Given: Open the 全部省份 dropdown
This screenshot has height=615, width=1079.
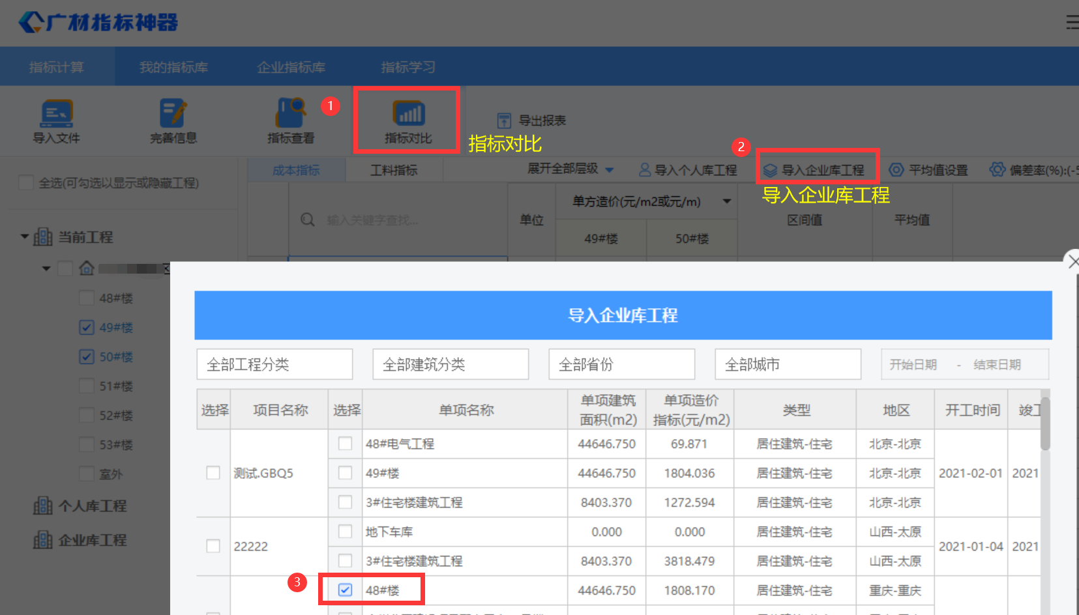Looking at the screenshot, I should pos(622,364).
